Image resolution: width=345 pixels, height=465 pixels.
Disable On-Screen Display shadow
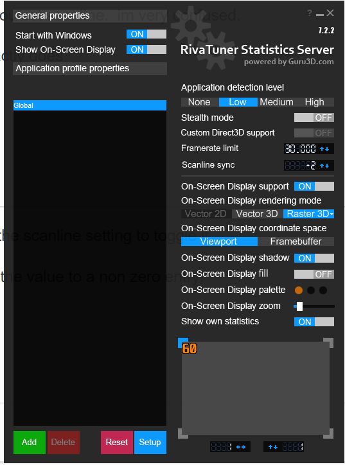(x=314, y=258)
